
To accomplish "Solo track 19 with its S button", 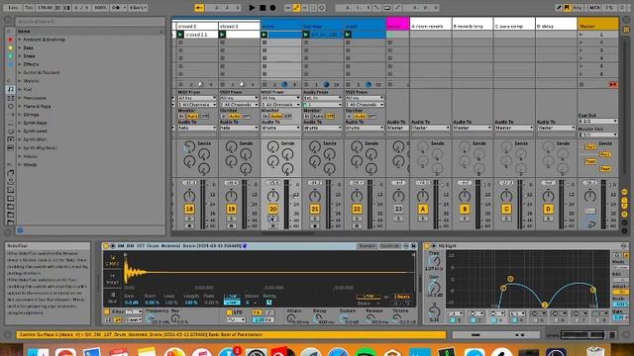I will tap(231, 219).
